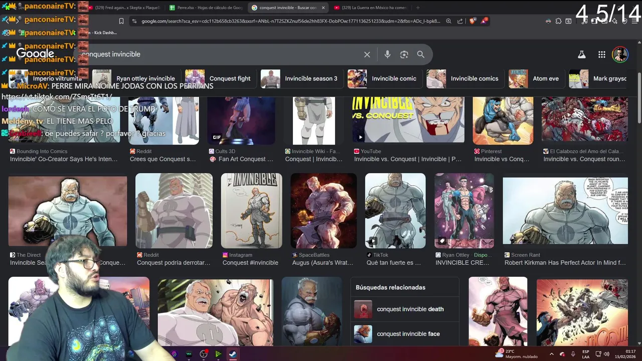This screenshot has width=642, height=361.
Task: Open site settings icon left of URL
Action: (x=133, y=21)
